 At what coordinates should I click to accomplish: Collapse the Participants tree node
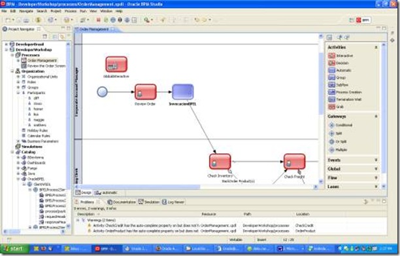coord(18,93)
